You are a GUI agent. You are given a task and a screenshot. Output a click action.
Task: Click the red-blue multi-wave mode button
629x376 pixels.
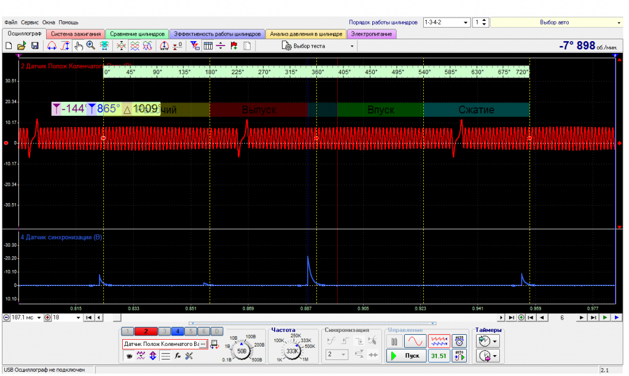(439, 342)
